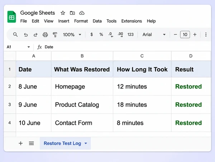Viewport: 215px width, 162px height.
Task: Select the Contact Form cell
Action: [x=82, y=123]
